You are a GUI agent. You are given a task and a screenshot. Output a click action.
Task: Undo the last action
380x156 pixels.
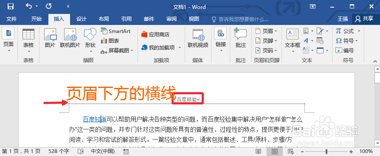(29, 6)
